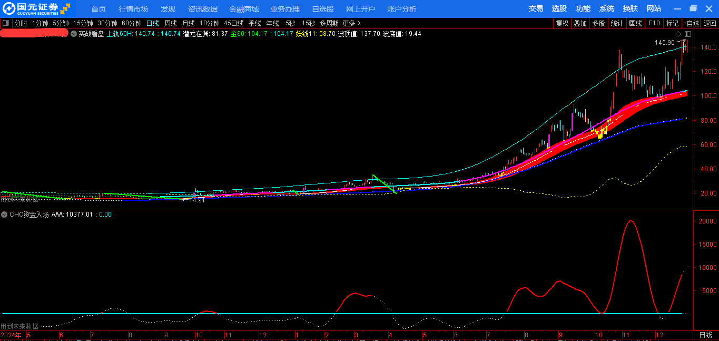Open the 功能 menu

583,9
